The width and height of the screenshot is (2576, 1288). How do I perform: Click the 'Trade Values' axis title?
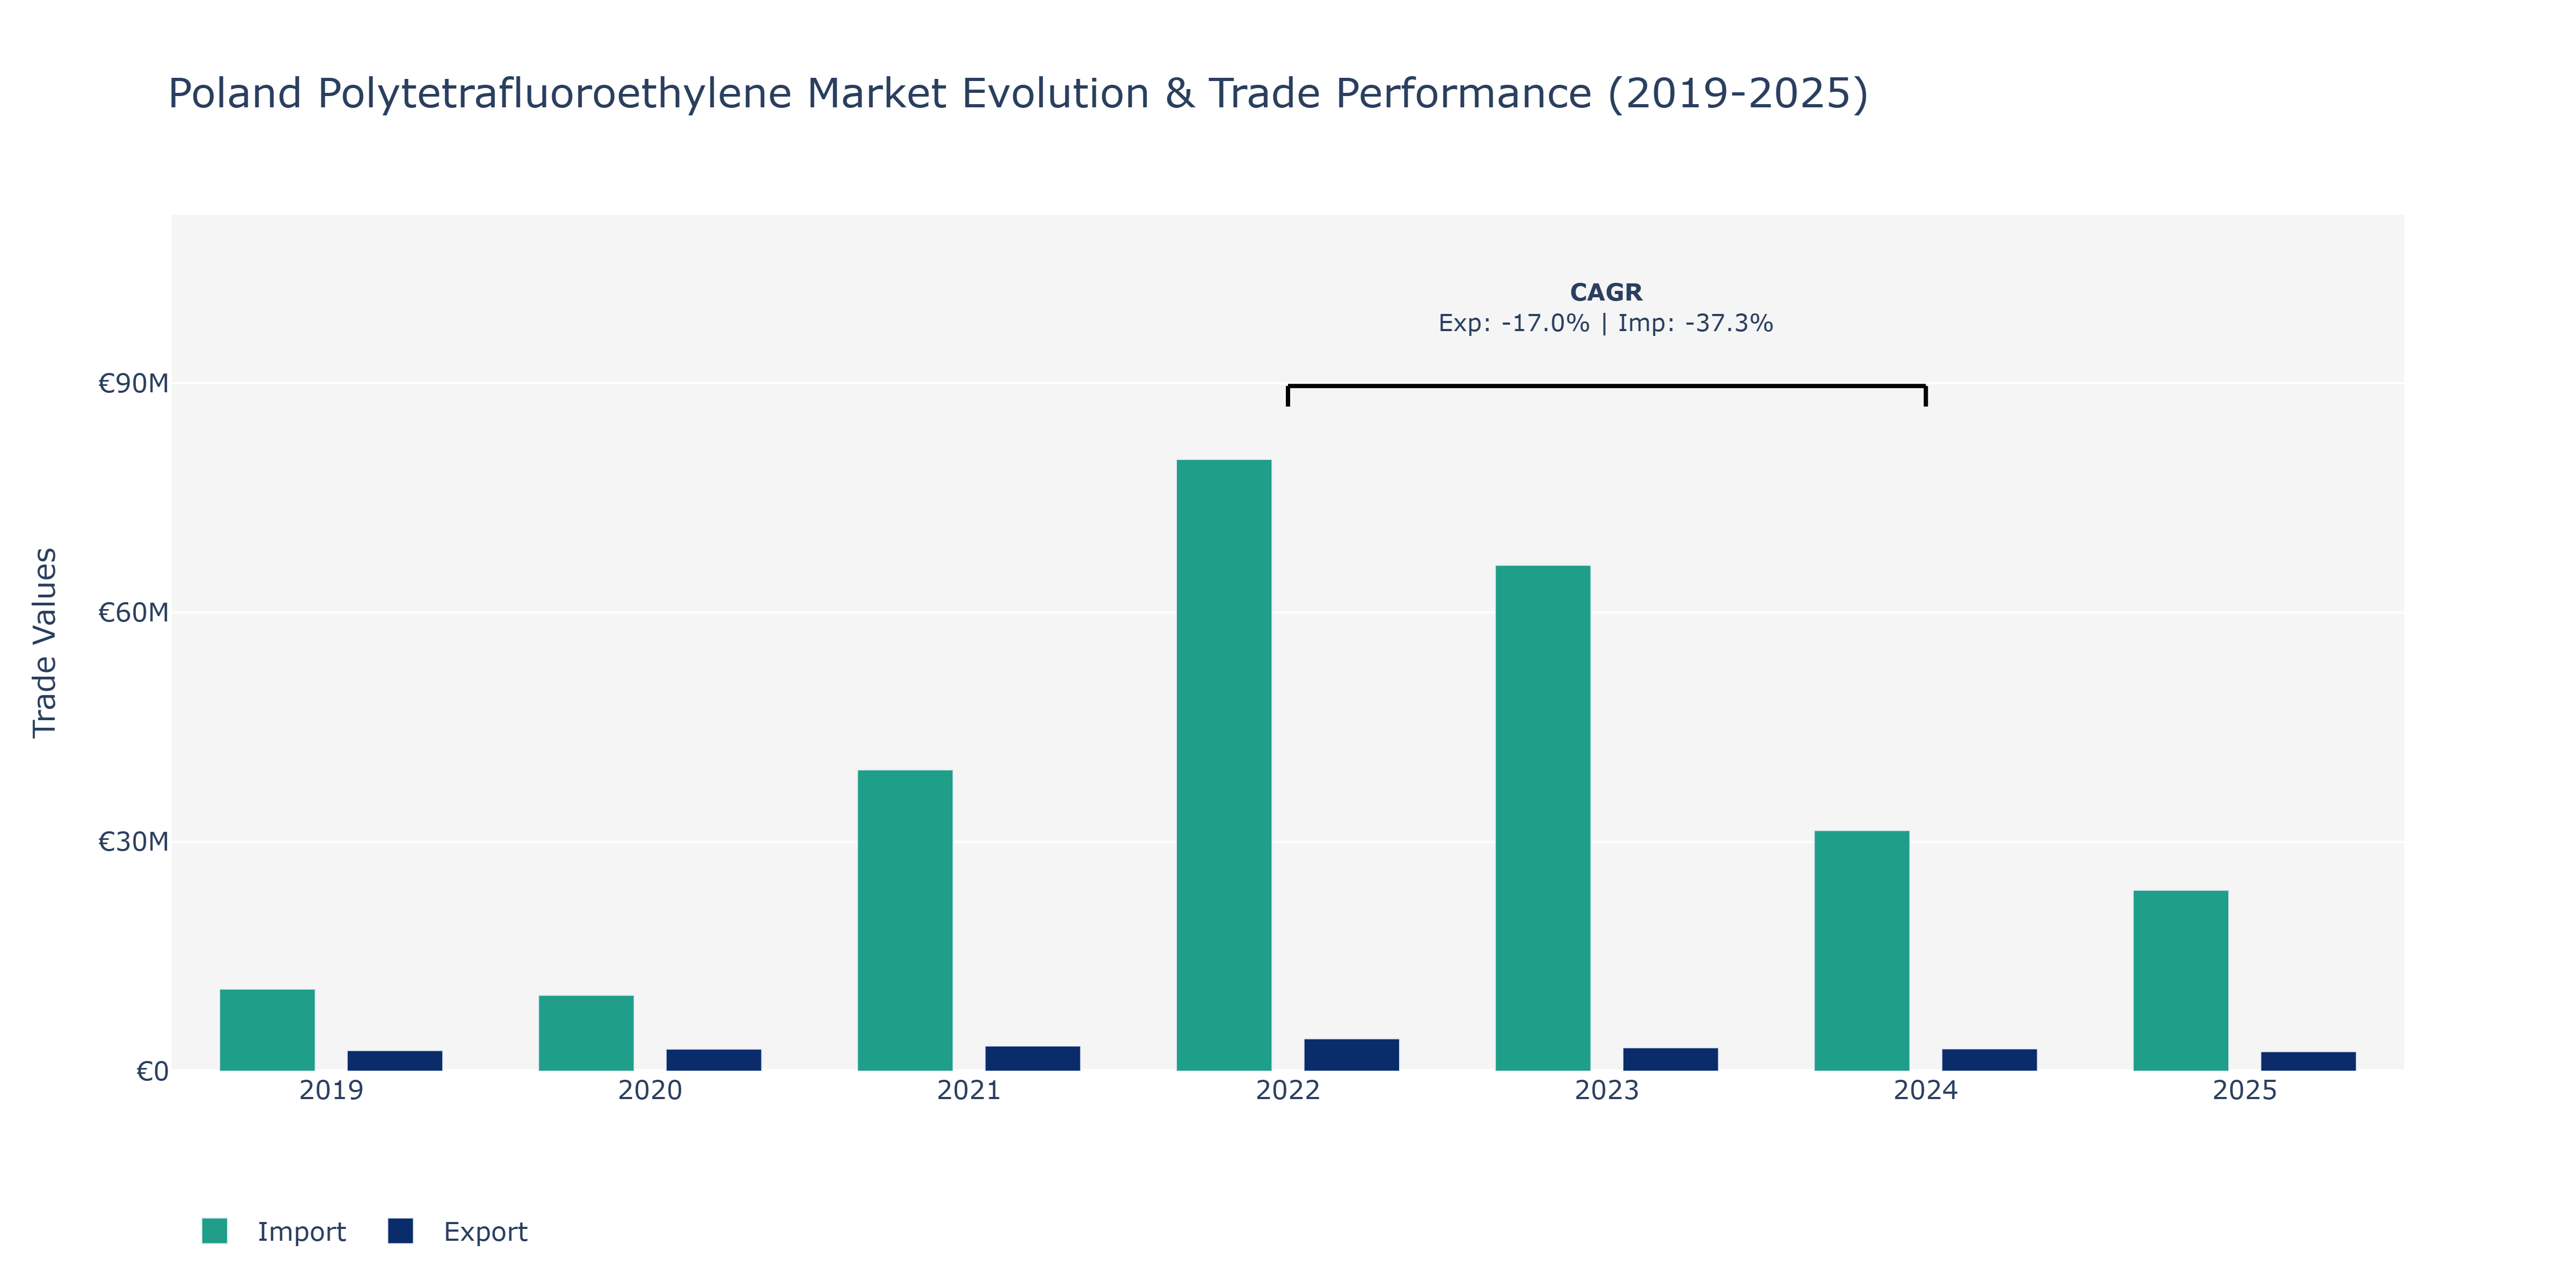point(45,643)
